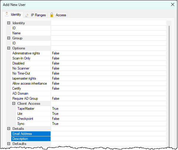Select the TapeMaster client access True value
The width and height of the screenshot is (178, 150).
(108, 109)
